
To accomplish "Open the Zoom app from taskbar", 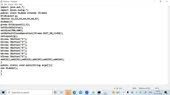I will point(87,92).
